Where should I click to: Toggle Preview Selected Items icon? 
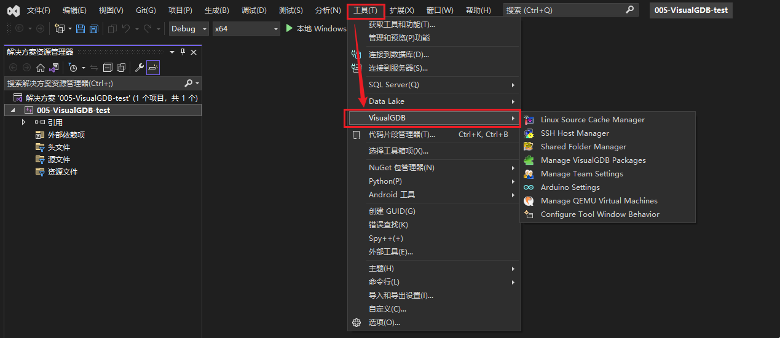point(153,68)
